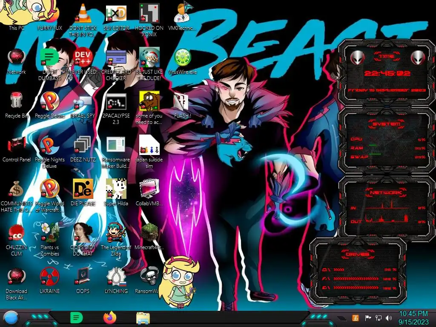Image resolution: width=436 pixels, height=327 pixels.
Task: Select the japan sim file icon
Action: pos(149,145)
